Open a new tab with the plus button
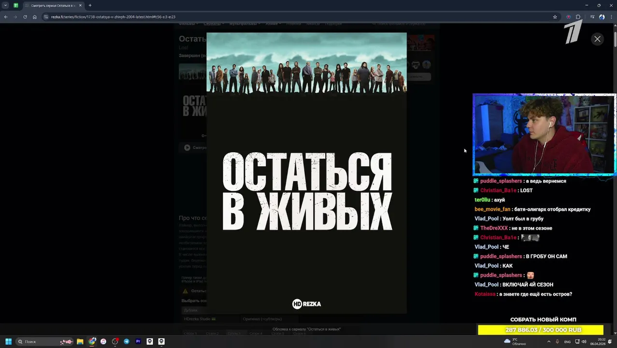The image size is (617, 348). pos(90,5)
